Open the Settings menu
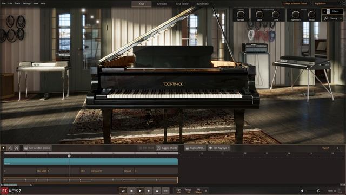The height and width of the screenshot is (195, 346). click(26, 4)
